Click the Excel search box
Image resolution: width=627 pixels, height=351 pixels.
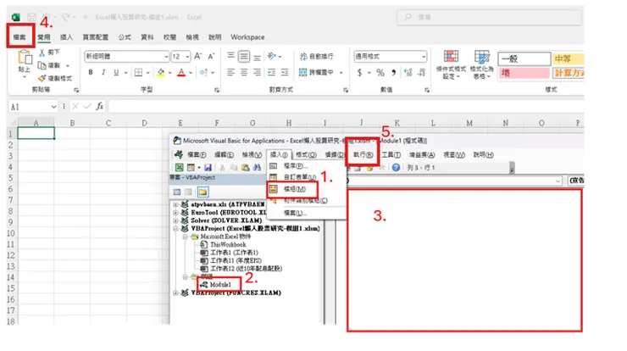coord(489,17)
